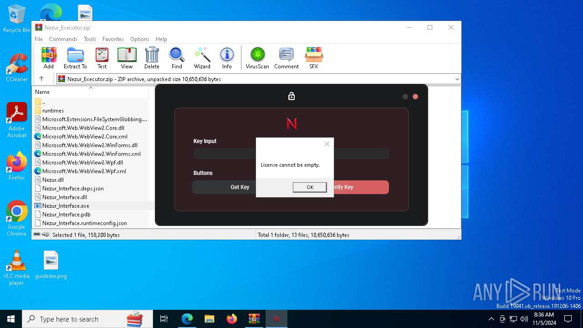Click the Verify Key button
583x328 pixels.
pos(361,187)
